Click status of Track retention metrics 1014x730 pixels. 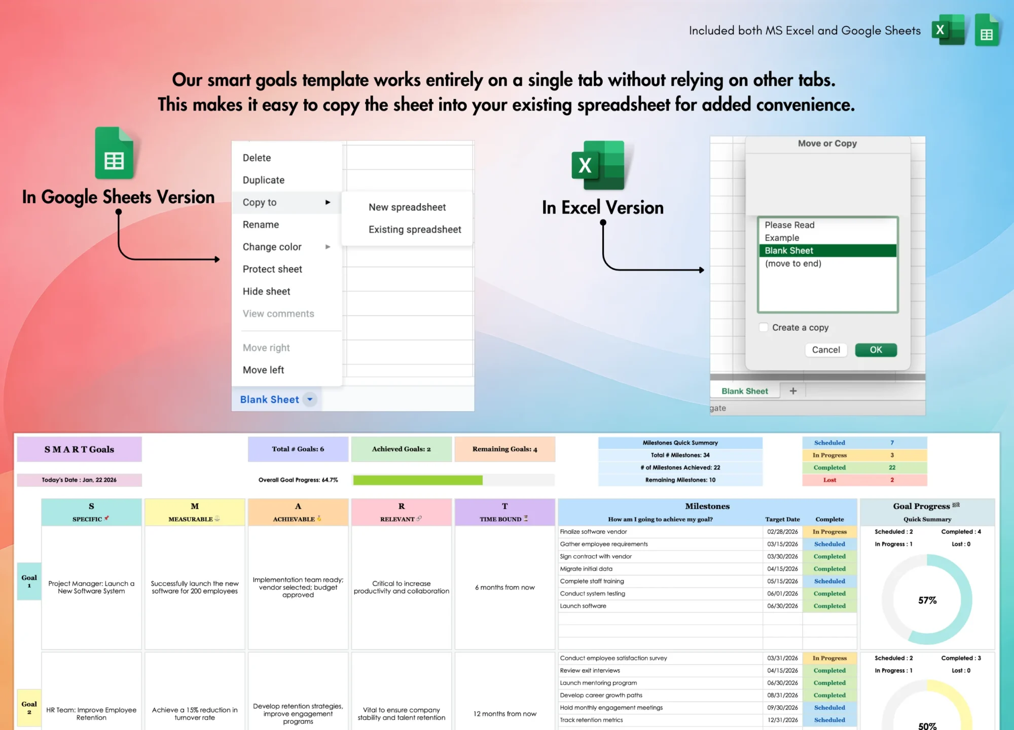point(829,720)
